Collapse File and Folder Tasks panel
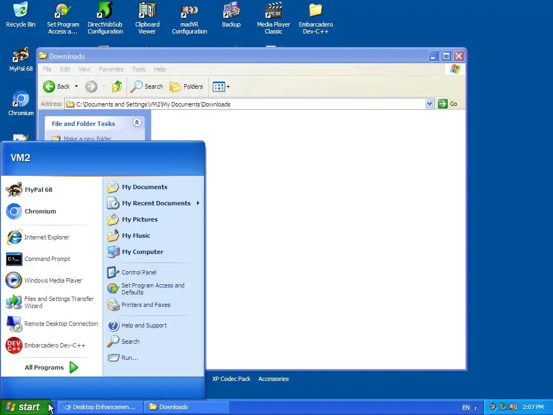Screen dimensions: 553x415 click(x=137, y=123)
